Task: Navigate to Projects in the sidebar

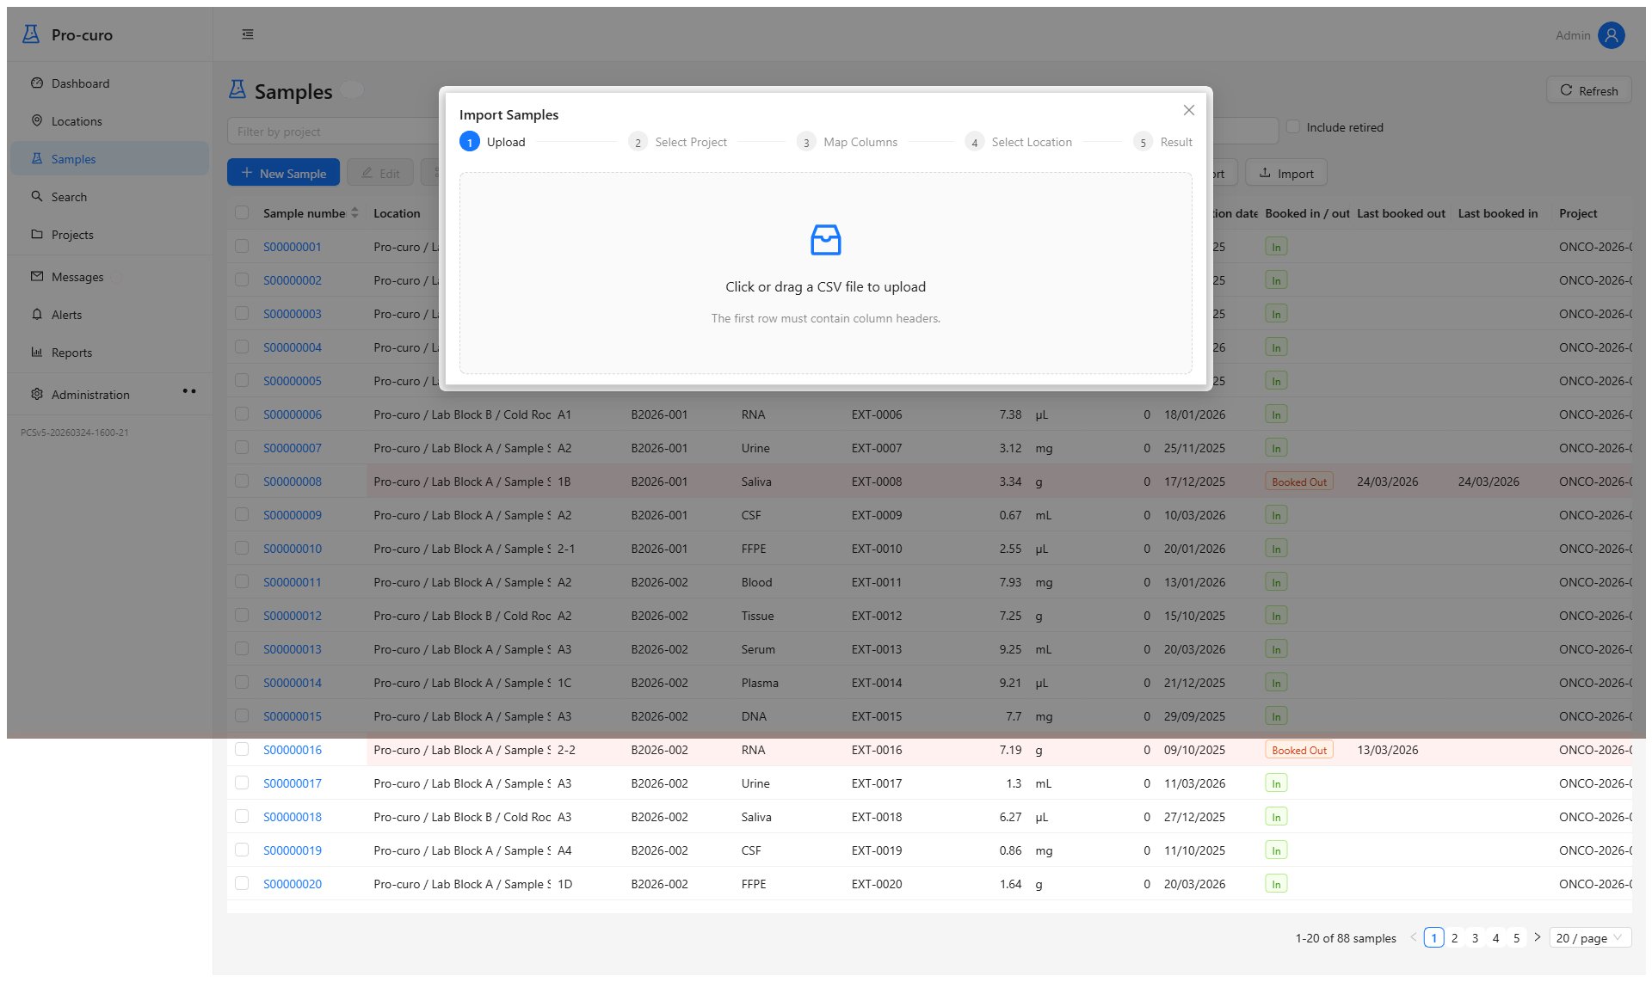Action: [72, 234]
